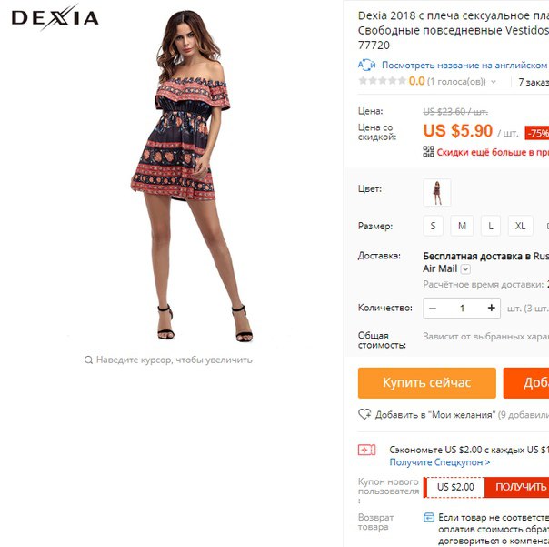Click the return policy icon

[x=429, y=517]
